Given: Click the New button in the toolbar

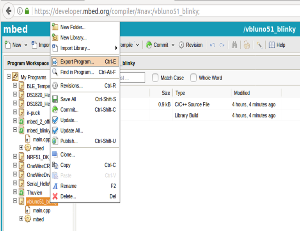Looking at the screenshot, I should pos(13,45).
